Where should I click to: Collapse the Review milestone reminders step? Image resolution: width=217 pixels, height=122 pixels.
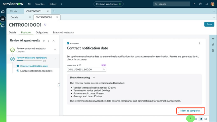[55, 59]
